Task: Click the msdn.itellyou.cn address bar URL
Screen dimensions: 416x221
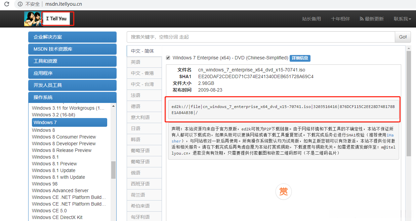Action: click(x=64, y=4)
